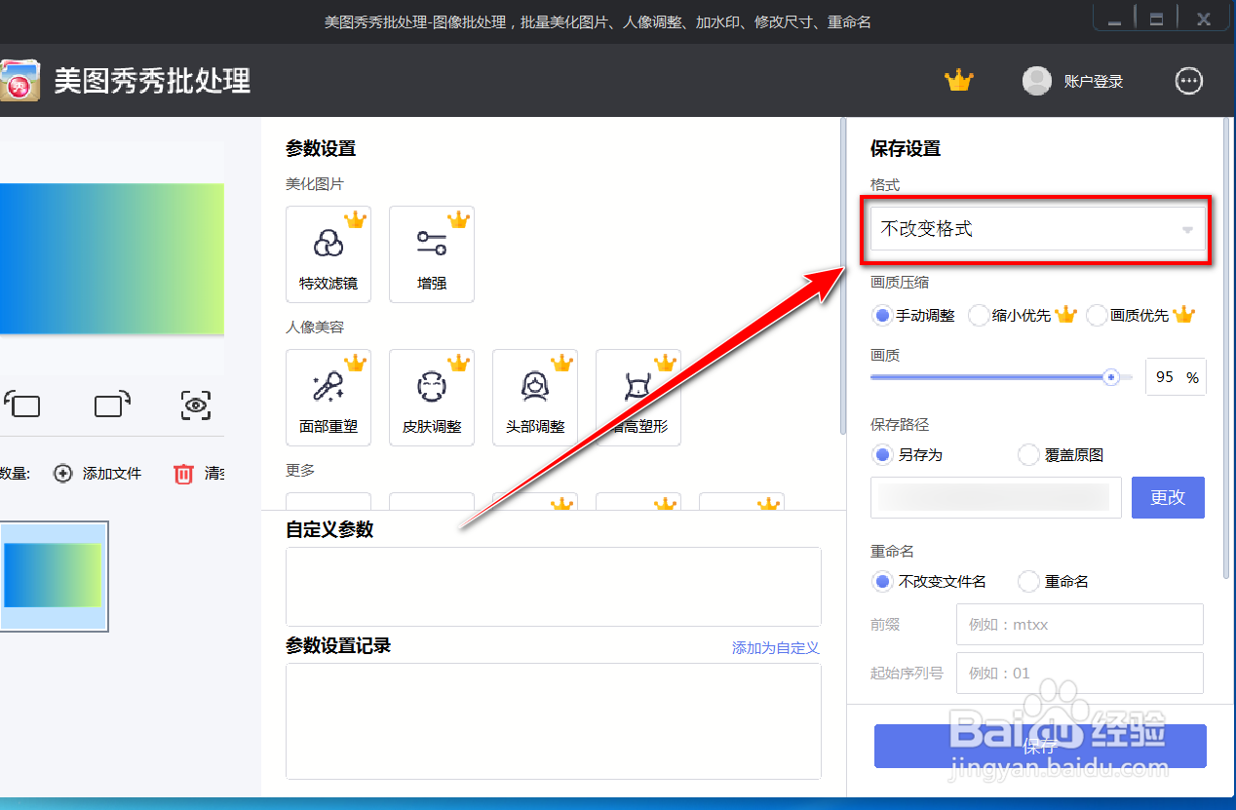Select 手动调整 manual compression option
The height and width of the screenshot is (810, 1236).
click(x=913, y=315)
